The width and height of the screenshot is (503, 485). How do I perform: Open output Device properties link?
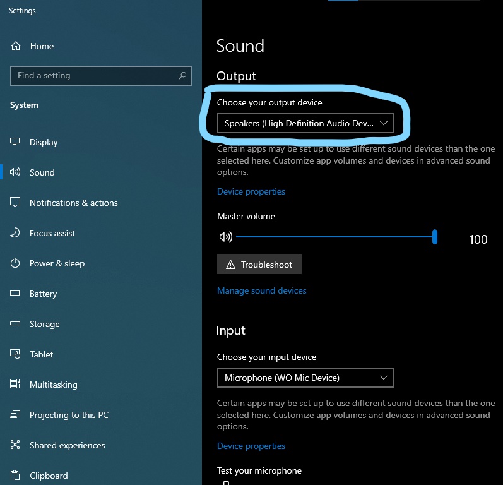[x=251, y=191]
